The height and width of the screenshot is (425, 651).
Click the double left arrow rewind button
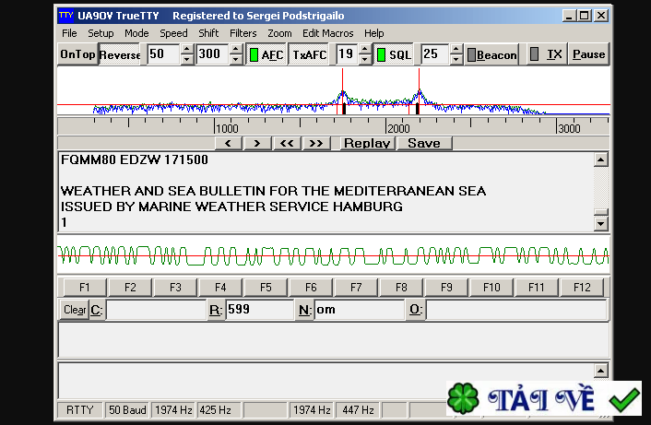click(x=287, y=143)
